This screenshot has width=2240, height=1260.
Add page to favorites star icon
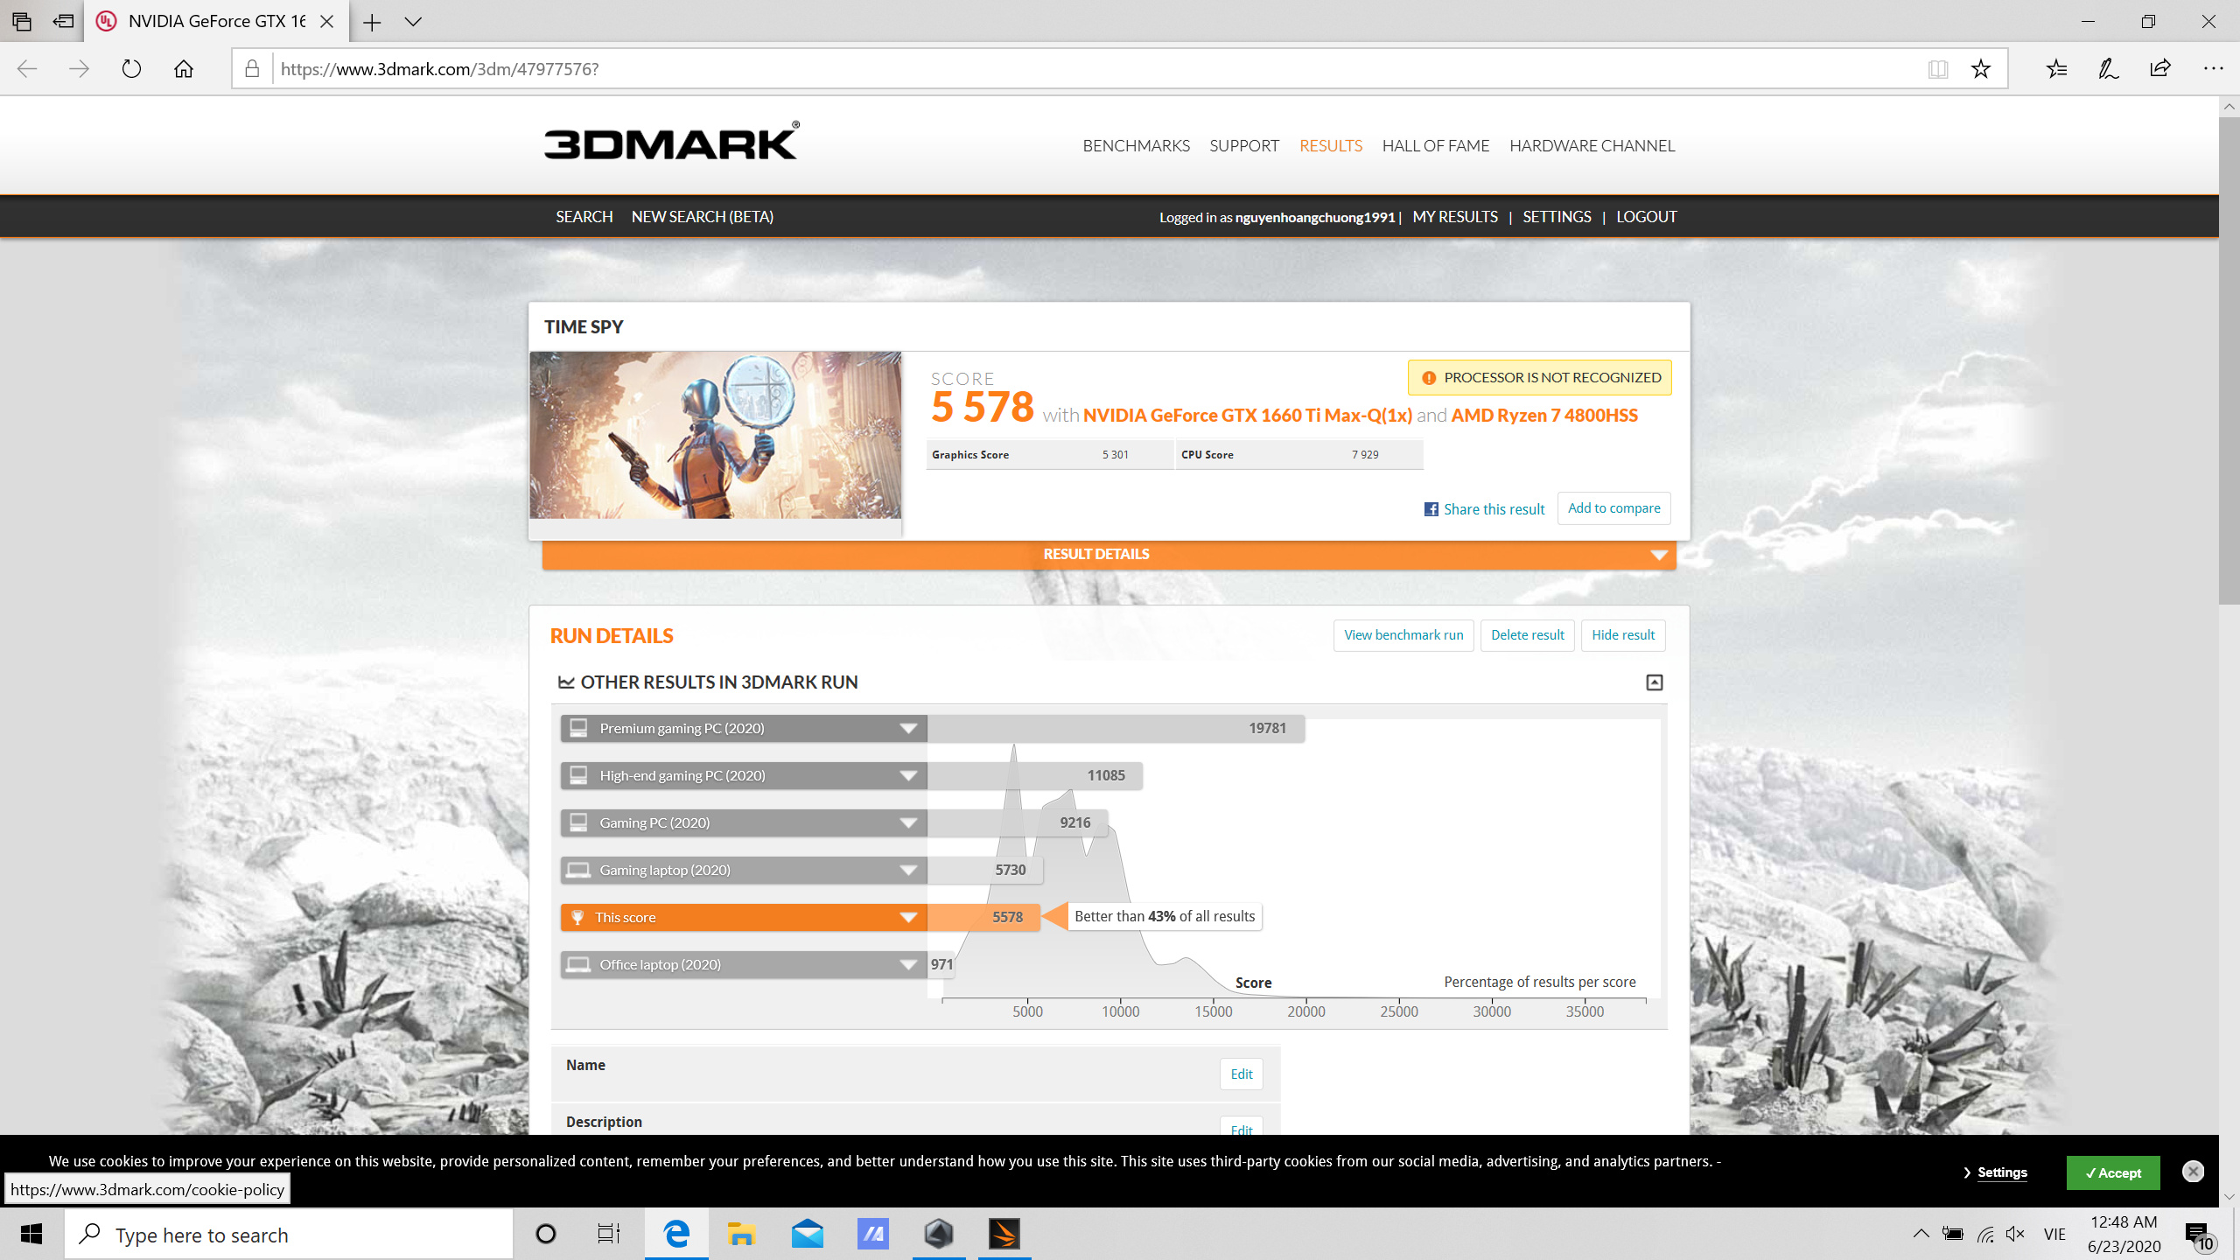pyautogui.click(x=1981, y=69)
